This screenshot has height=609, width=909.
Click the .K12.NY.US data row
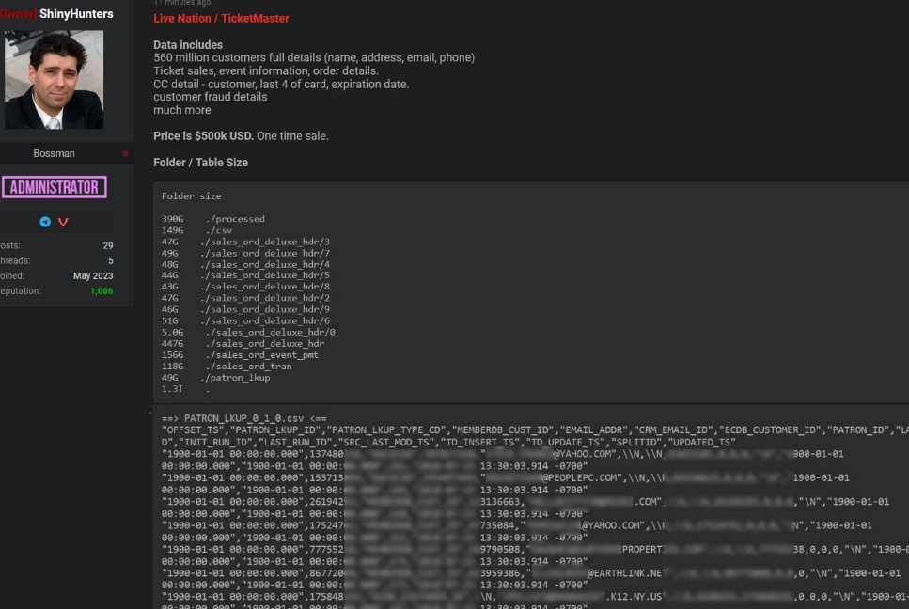[535, 596]
